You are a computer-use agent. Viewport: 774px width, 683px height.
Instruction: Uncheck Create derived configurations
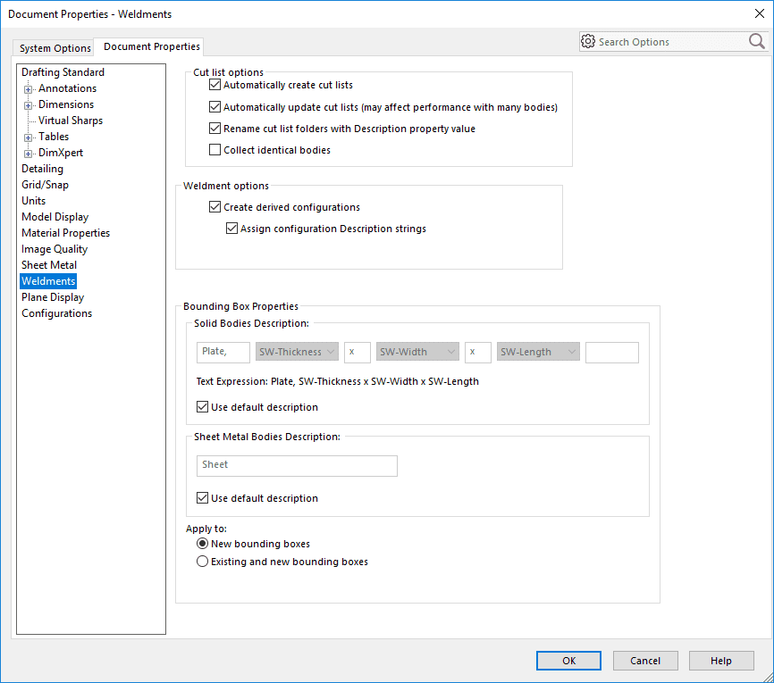215,207
